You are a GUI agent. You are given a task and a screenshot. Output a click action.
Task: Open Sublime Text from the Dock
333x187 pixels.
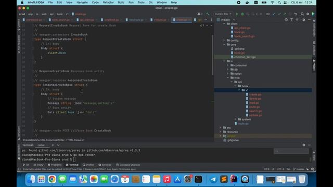(224, 179)
